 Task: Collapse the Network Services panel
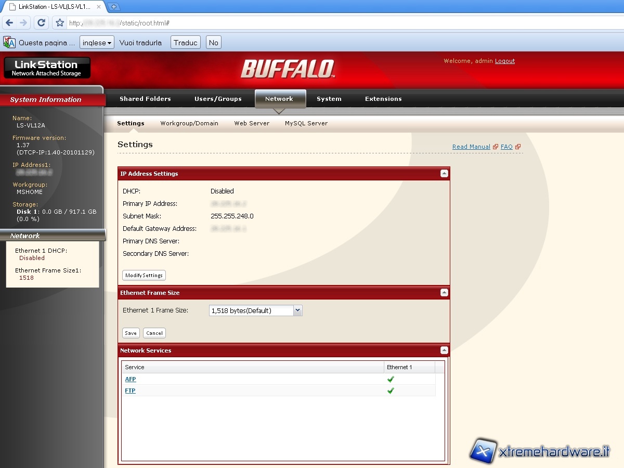click(x=444, y=350)
